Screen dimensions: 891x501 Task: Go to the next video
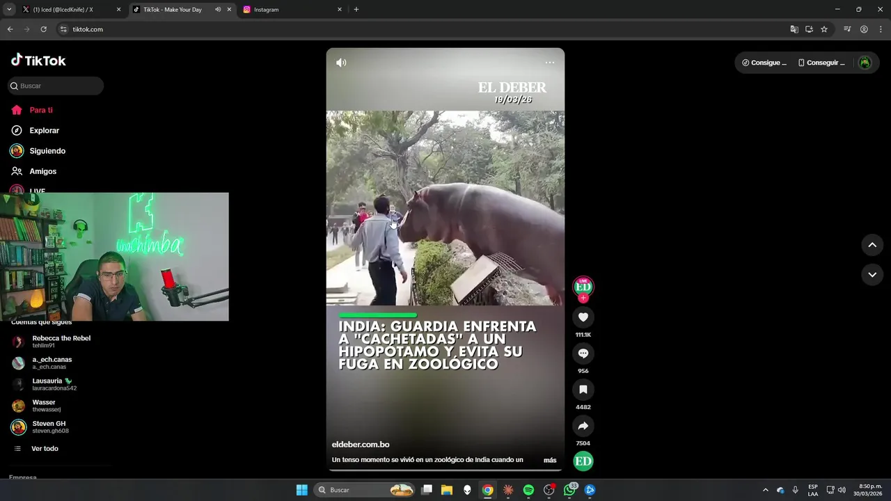[872, 275]
